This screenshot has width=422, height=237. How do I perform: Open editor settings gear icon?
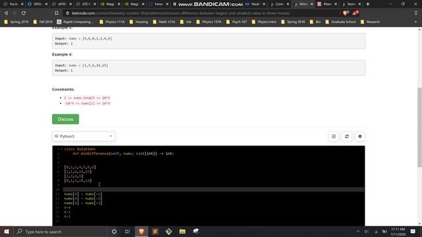360,136
